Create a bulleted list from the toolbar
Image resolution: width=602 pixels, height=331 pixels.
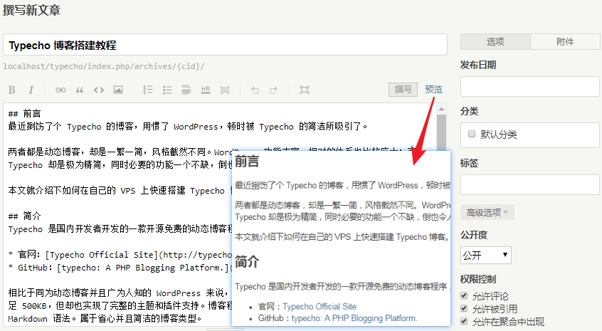click(x=167, y=90)
